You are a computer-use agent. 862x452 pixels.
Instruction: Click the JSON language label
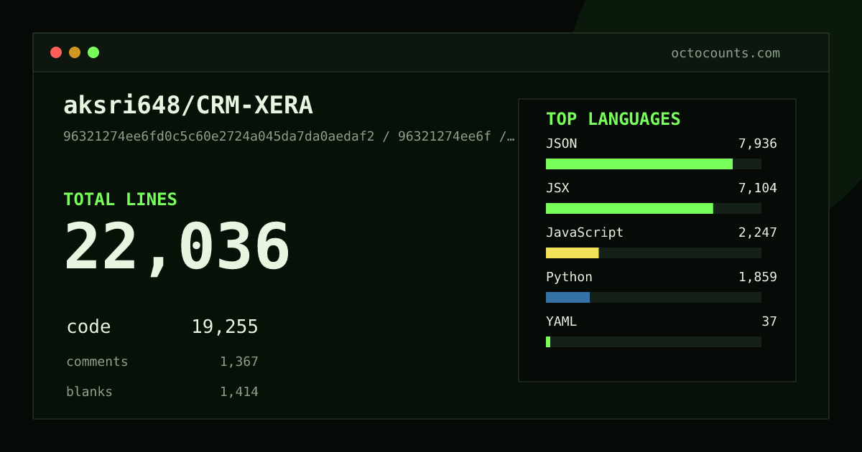pyautogui.click(x=561, y=143)
